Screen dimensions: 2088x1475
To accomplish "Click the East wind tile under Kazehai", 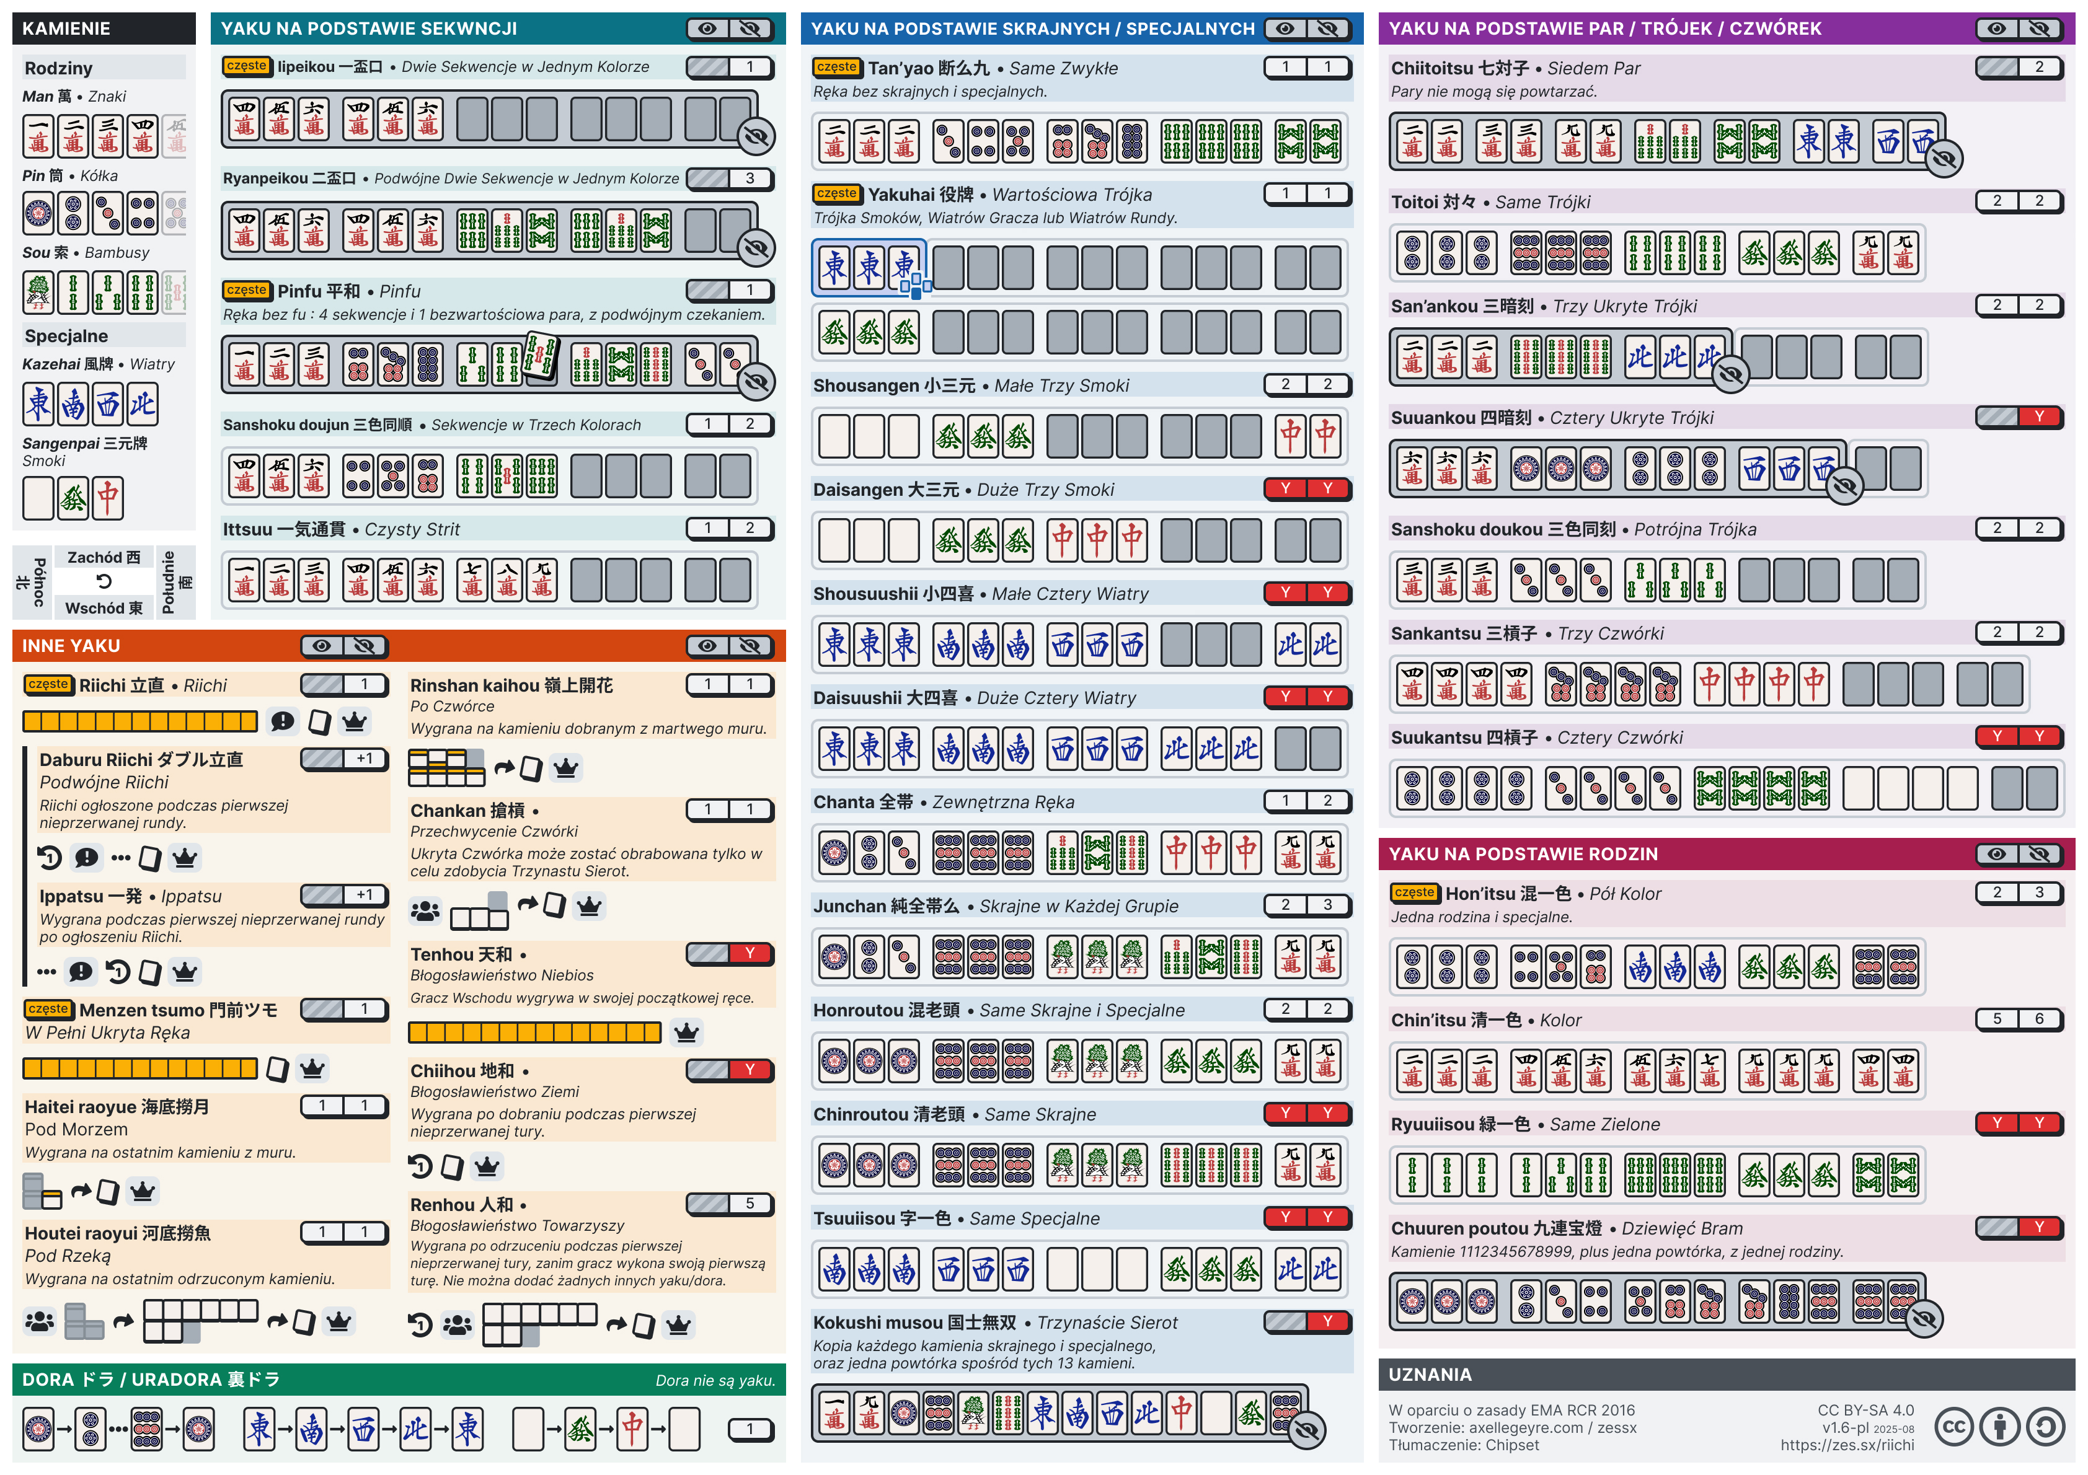I will (x=39, y=405).
